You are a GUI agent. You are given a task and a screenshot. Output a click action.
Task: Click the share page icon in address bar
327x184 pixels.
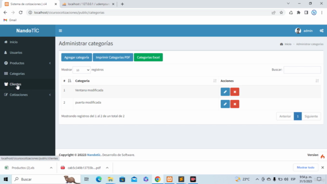pyautogui.click(x=273, y=12)
